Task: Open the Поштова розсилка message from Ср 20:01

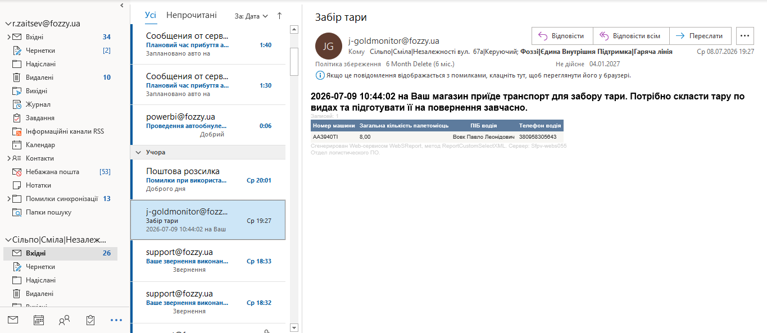Action: coord(208,180)
